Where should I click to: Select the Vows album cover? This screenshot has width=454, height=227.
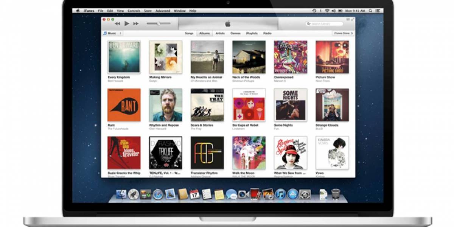pos(332,153)
